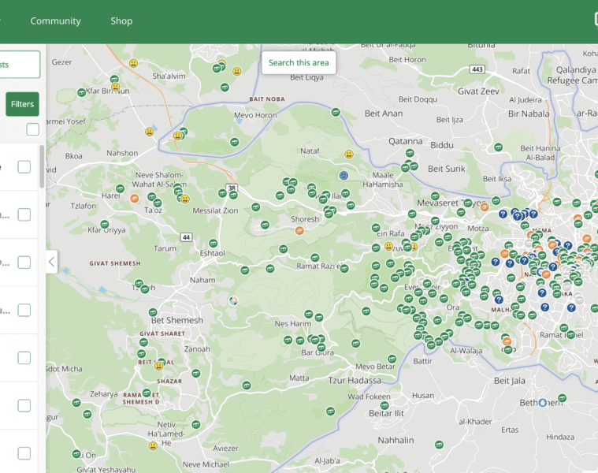This screenshot has height=473, width=598.
Task: Click the smiley cache icon above Nahshon
Action: pos(149,132)
